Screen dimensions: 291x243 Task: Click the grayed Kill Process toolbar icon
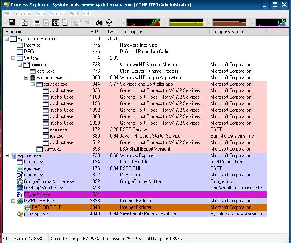coord(87,23)
